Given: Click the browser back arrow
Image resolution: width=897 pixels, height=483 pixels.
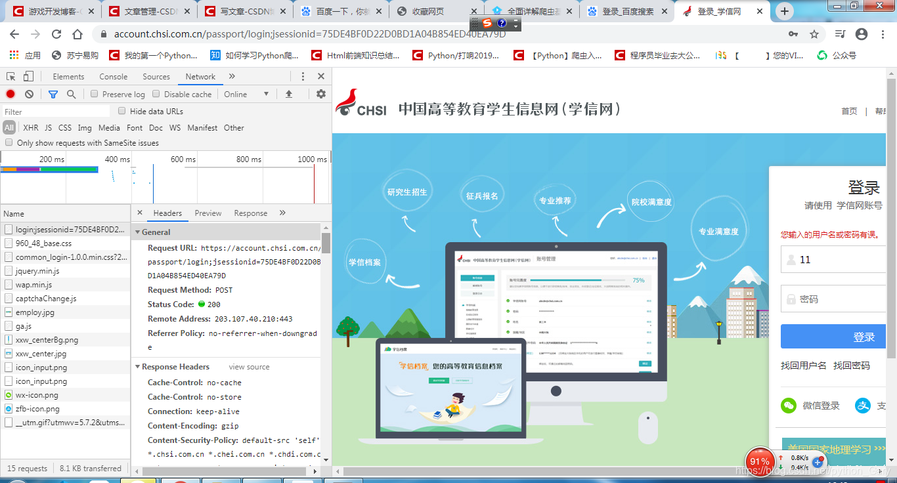Looking at the screenshot, I should [x=14, y=34].
